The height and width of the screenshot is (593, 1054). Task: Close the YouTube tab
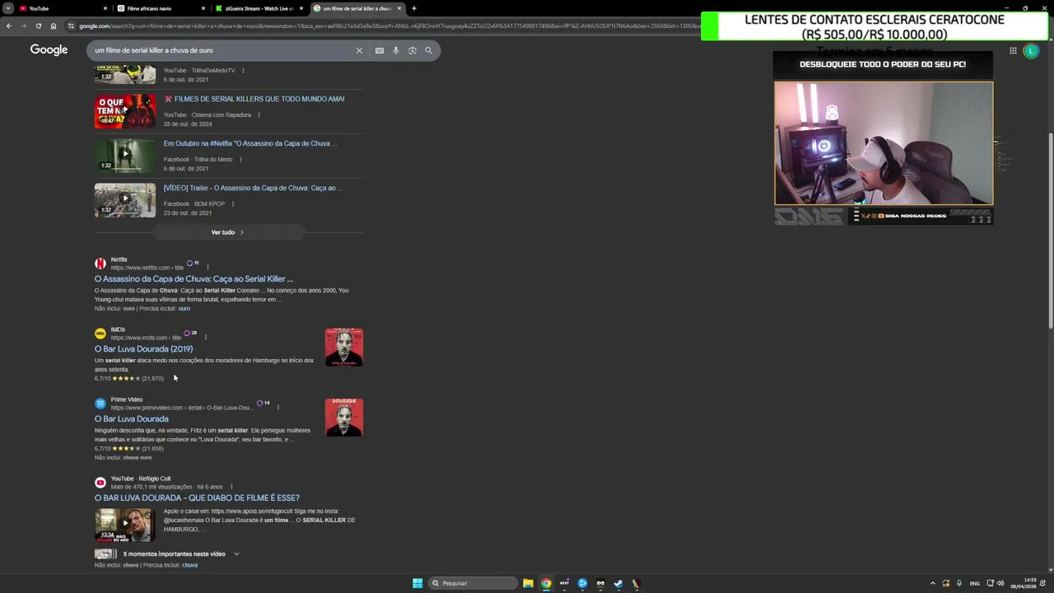(105, 8)
